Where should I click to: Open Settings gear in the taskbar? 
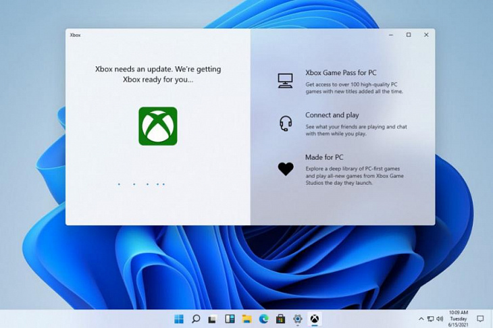pyautogui.click(x=297, y=319)
